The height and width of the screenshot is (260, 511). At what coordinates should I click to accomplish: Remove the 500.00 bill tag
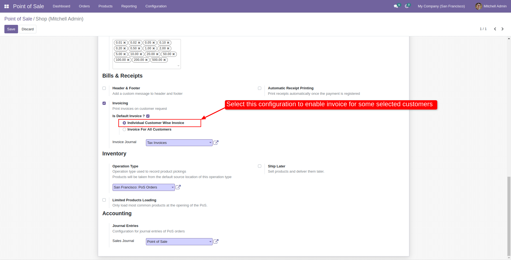coord(165,60)
